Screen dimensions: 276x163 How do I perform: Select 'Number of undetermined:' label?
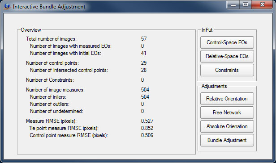point(56,111)
